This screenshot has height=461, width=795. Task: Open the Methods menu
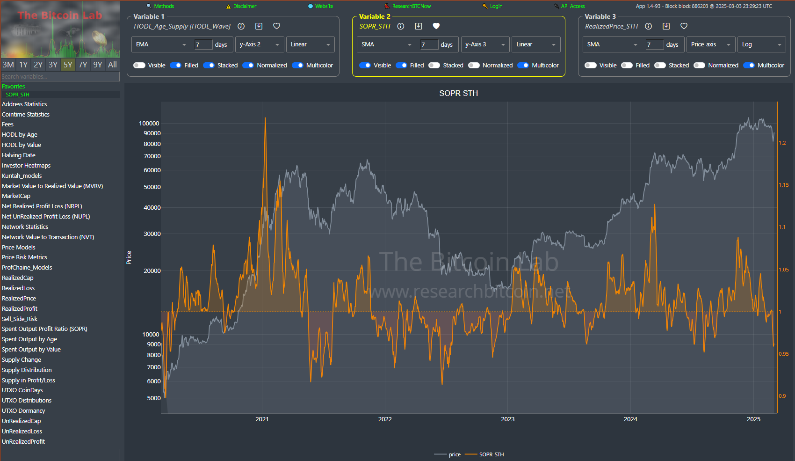pos(164,6)
